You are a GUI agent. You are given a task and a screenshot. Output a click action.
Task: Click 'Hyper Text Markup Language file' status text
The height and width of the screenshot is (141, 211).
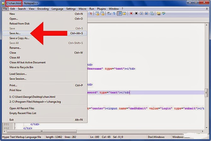22,137
